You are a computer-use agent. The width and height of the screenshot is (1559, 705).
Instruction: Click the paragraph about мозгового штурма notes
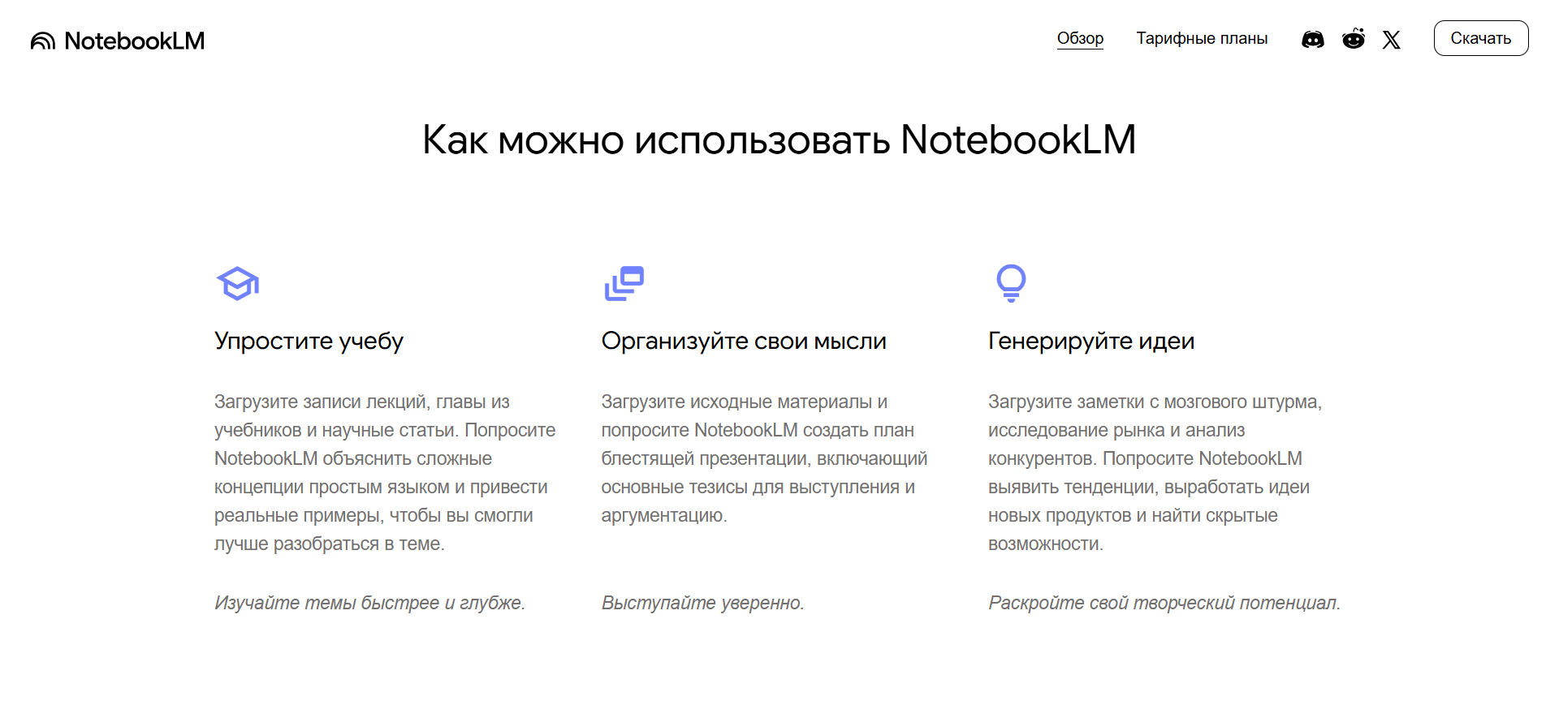pyautogui.click(x=1154, y=472)
